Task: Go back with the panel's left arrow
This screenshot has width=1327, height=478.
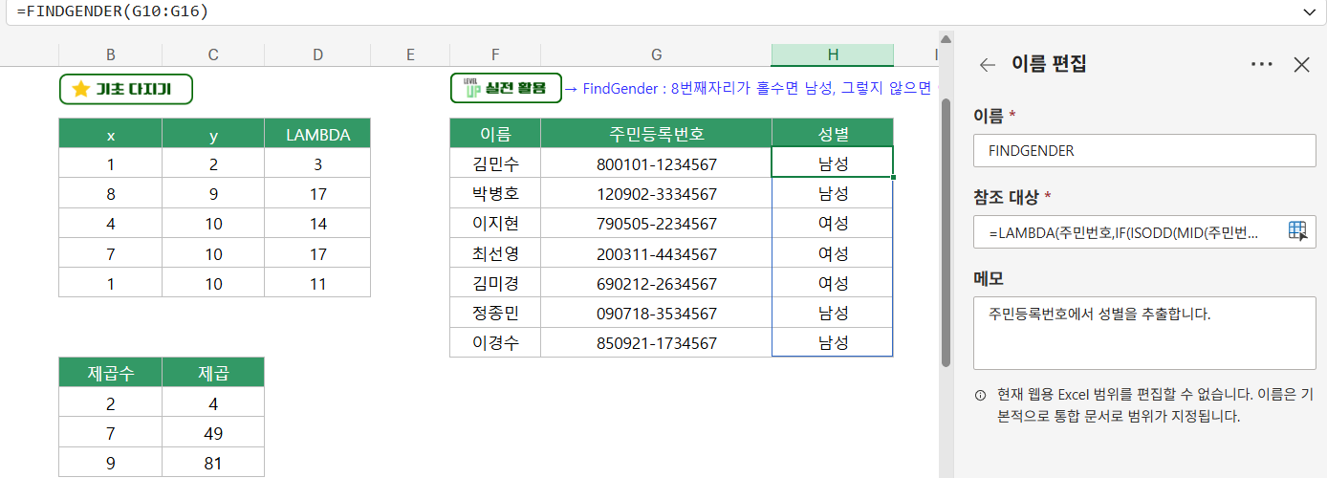Action: [x=988, y=65]
